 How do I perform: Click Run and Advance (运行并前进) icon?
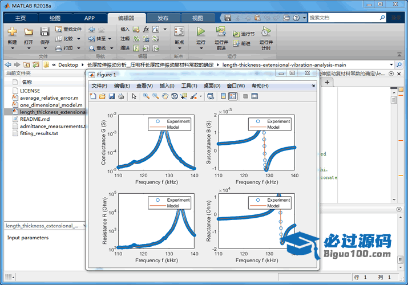(221, 31)
